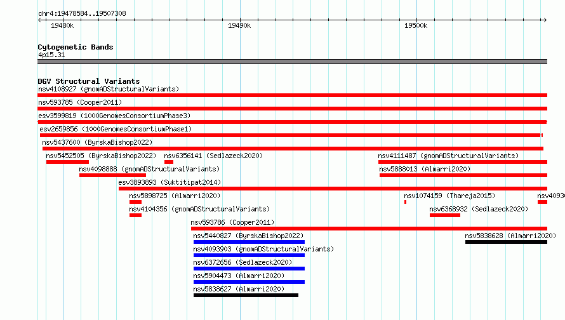This screenshot has height=320, width=565.
Task: Click the long red bar under esv3893893
Action: 333,189
